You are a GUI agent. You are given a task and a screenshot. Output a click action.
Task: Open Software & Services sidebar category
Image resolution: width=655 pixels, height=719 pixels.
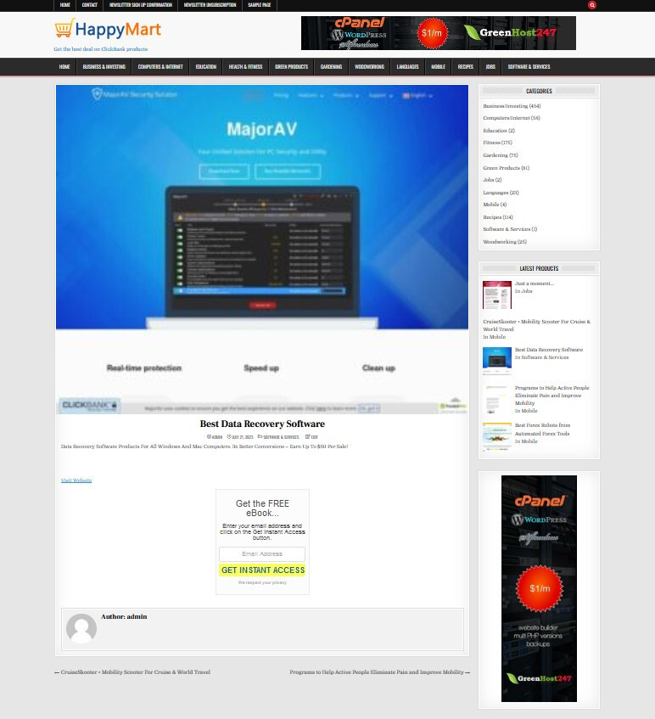pyautogui.click(x=507, y=229)
